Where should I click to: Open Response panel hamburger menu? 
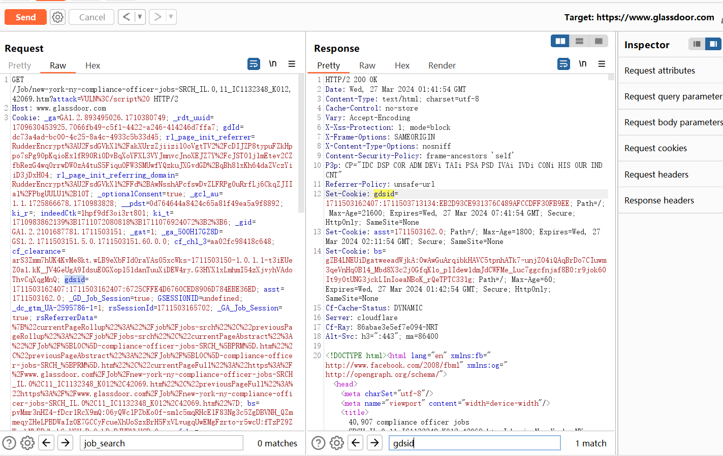tap(602, 64)
